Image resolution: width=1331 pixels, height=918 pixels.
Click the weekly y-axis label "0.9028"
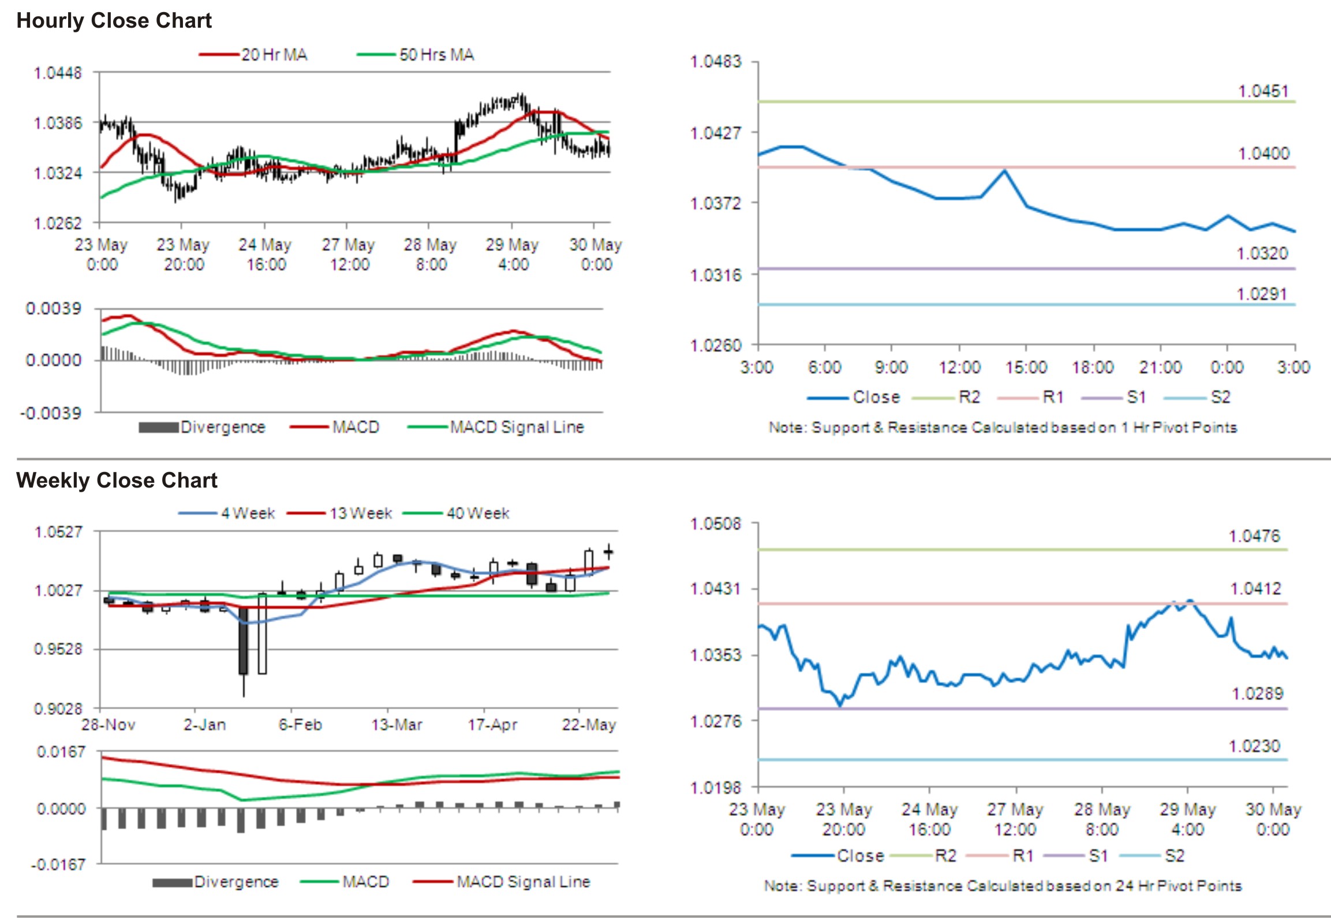58,709
